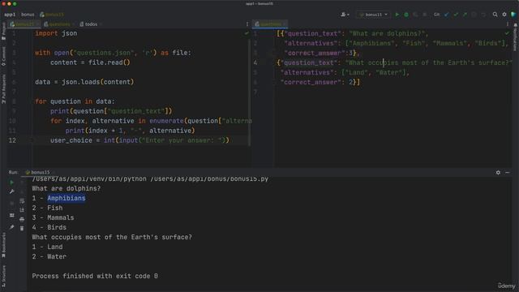The width and height of the screenshot is (519, 292).
Task: Click the print icon in Run console
Action: [x=22, y=219]
